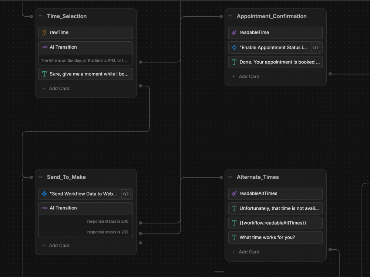
Task: Click output port of 'Sure, give me a moment' card
Action: pyautogui.click(x=140, y=86)
